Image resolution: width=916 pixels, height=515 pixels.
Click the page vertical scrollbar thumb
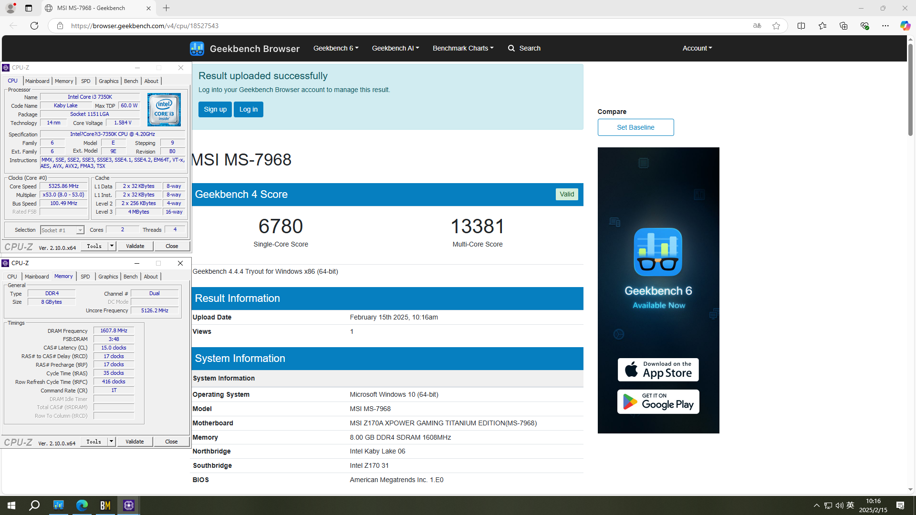click(910, 90)
